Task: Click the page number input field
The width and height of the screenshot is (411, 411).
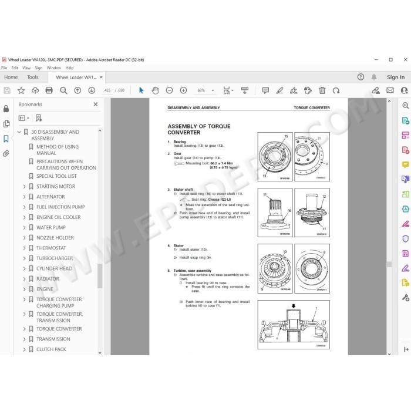Action: pyautogui.click(x=107, y=90)
